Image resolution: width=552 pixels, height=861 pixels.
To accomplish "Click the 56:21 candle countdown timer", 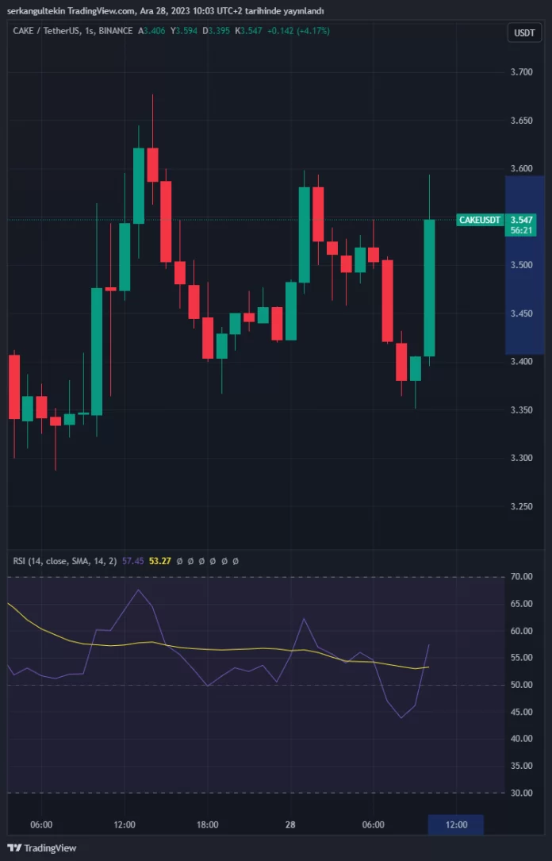I will pos(521,231).
